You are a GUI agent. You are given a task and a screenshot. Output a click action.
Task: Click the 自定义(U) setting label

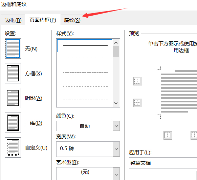coord(36,148)
